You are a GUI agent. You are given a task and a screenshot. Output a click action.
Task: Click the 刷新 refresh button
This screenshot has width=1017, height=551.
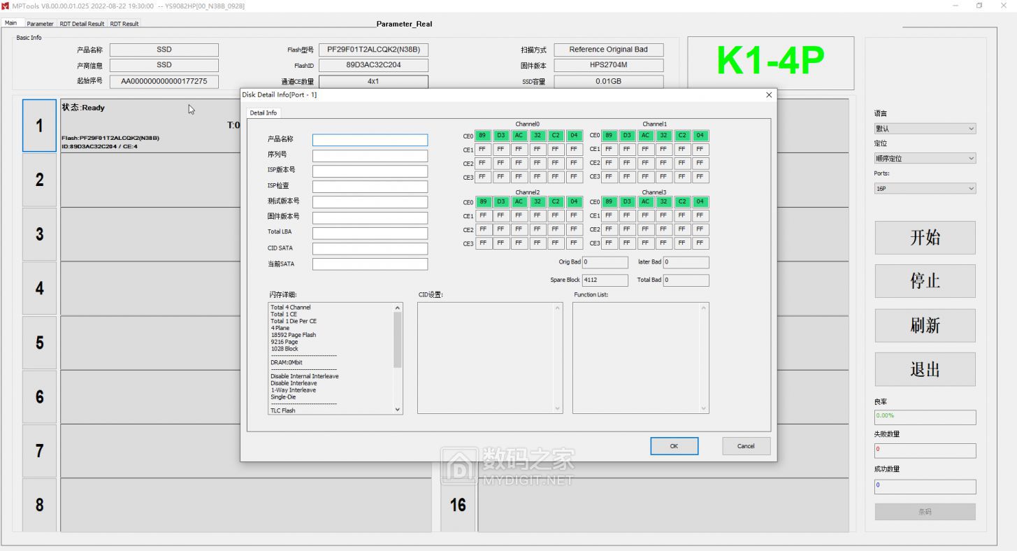(925, 325)
